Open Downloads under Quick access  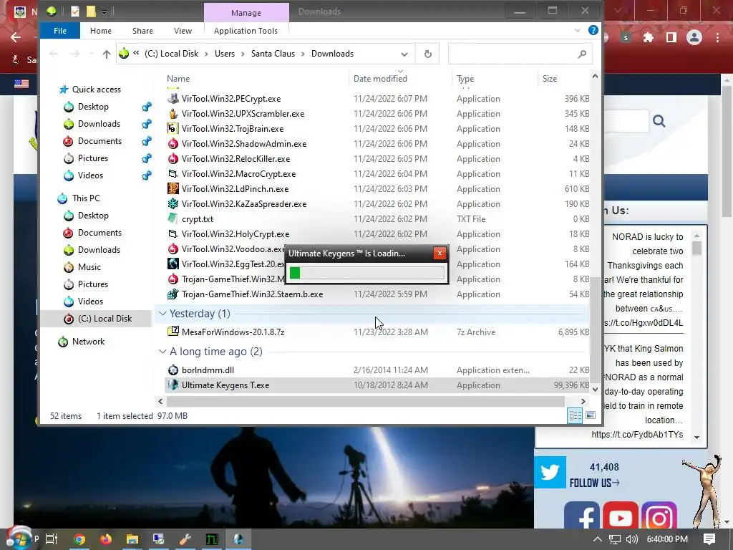pos(99,124)
